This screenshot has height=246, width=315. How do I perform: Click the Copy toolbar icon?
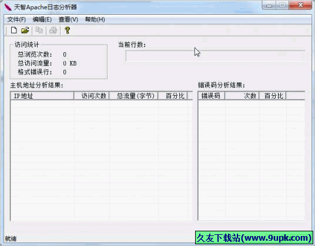pos(39,31)
